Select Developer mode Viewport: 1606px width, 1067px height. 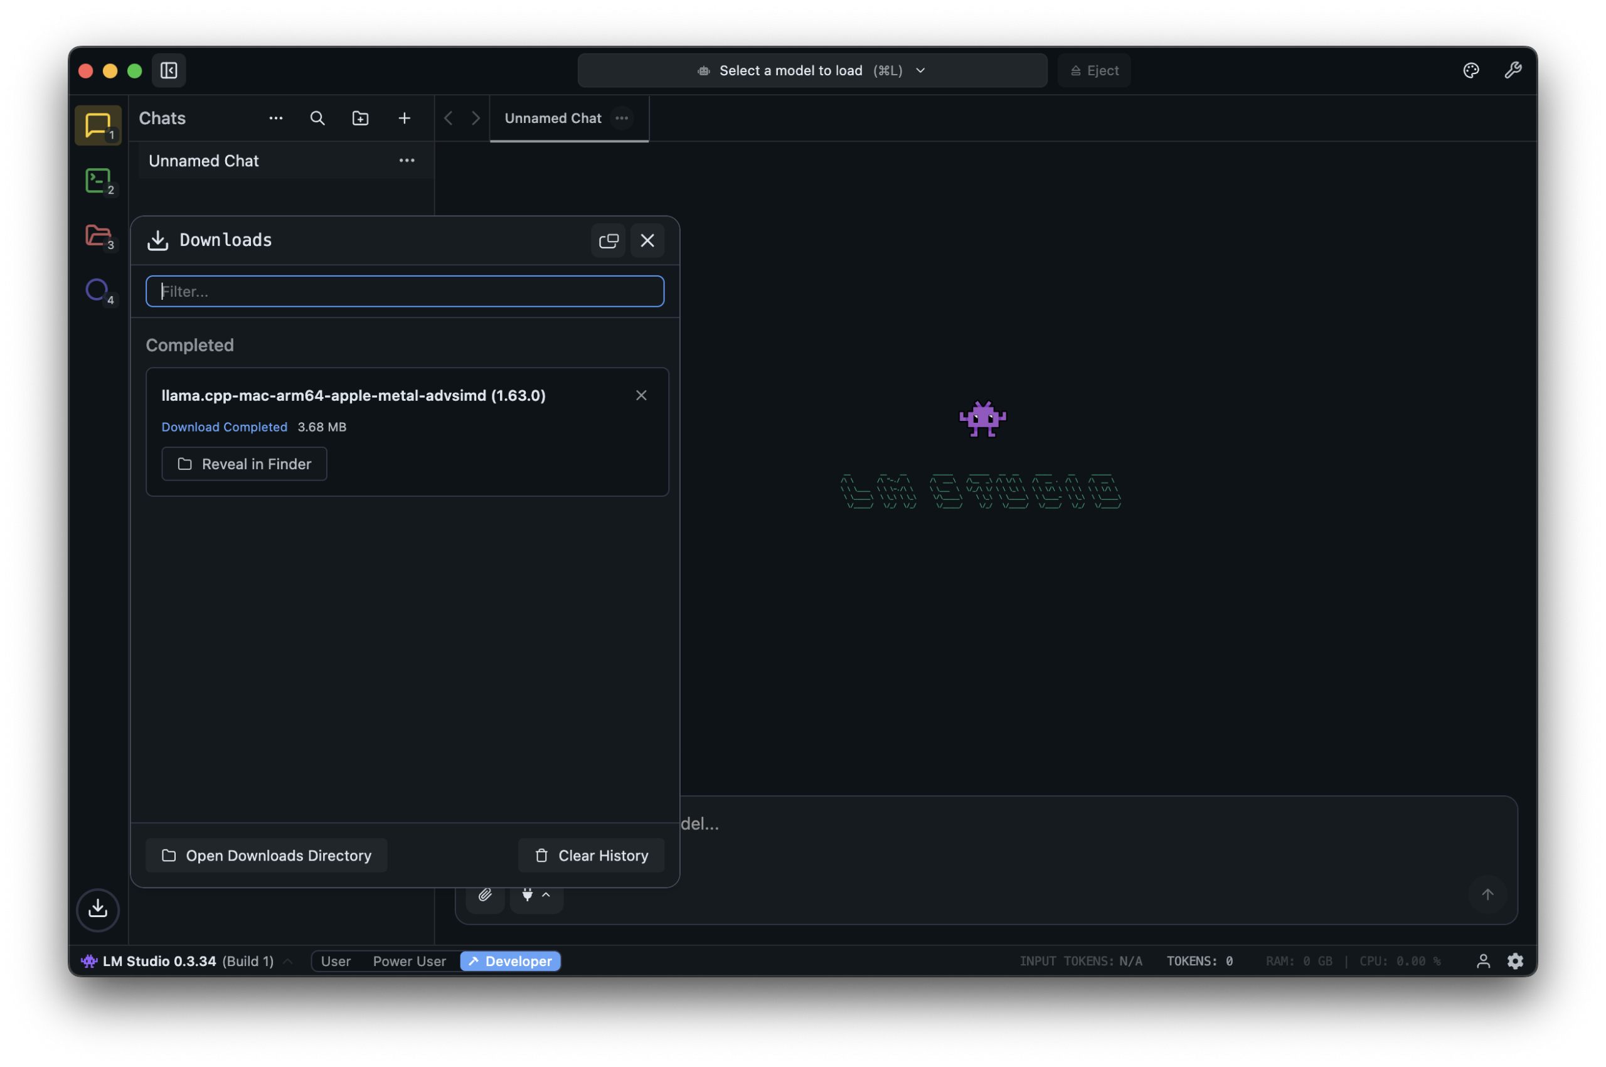click(x=511, y=961)
